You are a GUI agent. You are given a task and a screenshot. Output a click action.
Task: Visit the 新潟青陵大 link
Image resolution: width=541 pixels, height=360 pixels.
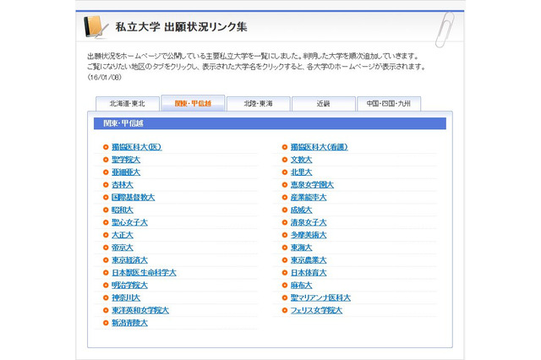[129, 323]
